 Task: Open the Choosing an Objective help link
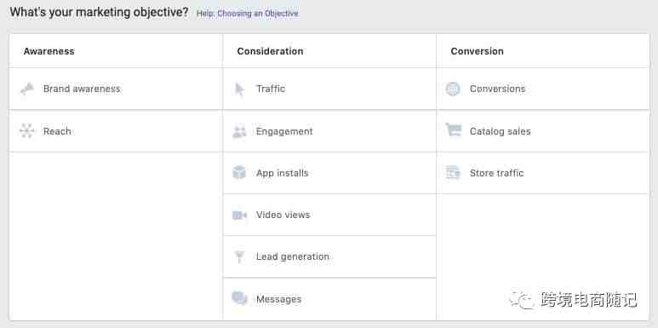[x=258, y=14]
